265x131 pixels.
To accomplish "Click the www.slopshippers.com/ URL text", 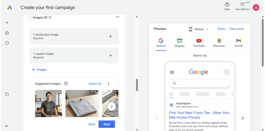I will 187,107.
